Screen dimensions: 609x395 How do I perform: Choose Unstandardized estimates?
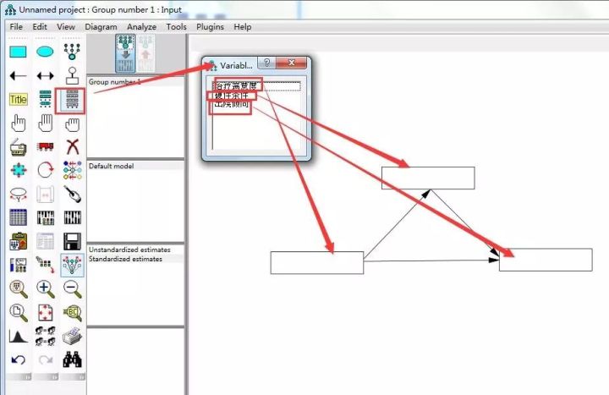[135, 250]
